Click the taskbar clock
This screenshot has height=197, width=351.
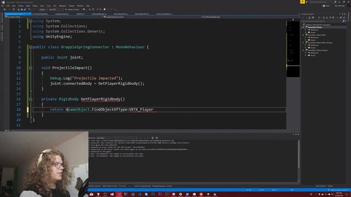[x=339, y=194]
